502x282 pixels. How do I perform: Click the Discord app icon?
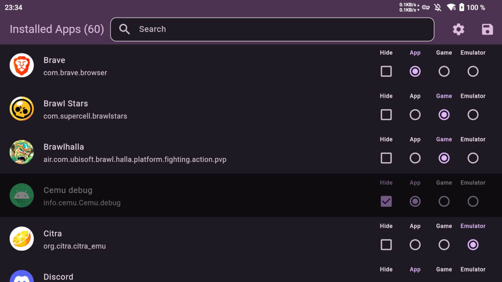pos(22,276)
